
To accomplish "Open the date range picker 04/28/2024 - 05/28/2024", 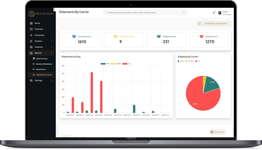I will click(x=214, y=24).
